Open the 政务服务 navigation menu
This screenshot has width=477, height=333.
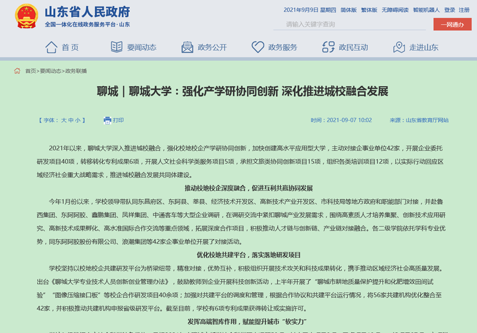[x=282, y=47]
